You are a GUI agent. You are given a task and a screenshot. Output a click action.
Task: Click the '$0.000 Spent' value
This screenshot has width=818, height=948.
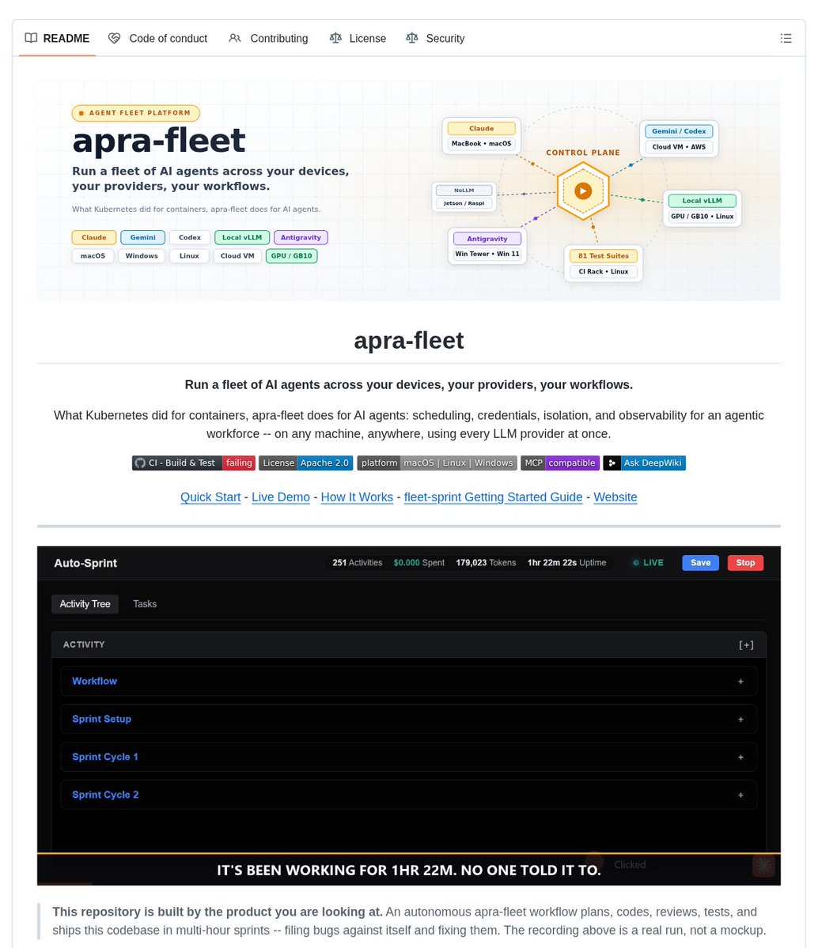coord(418,563)
